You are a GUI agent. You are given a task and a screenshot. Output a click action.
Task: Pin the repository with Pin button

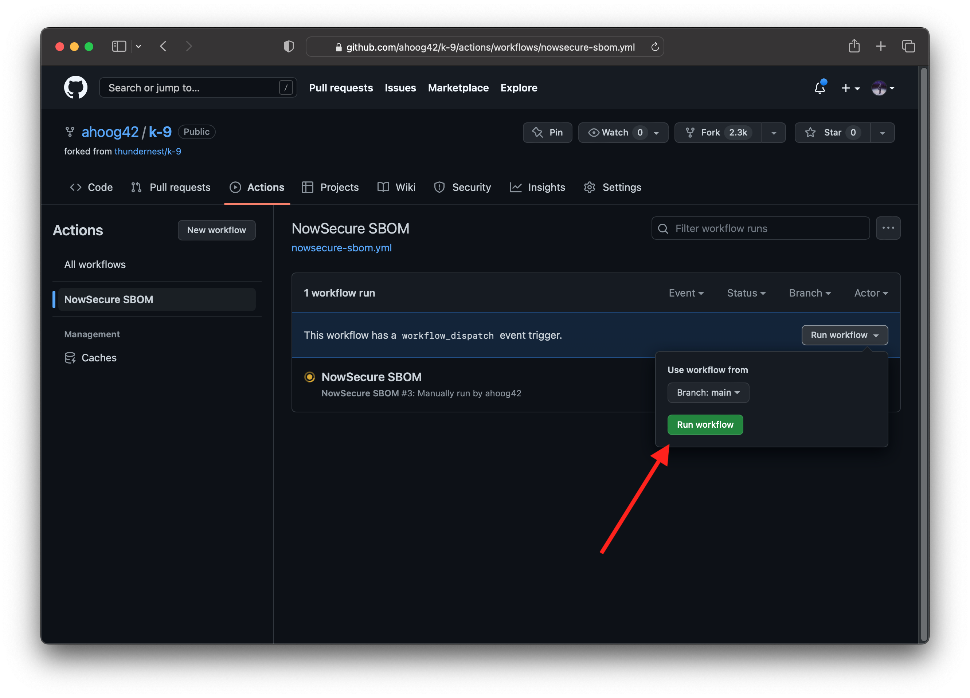[547, 133]
